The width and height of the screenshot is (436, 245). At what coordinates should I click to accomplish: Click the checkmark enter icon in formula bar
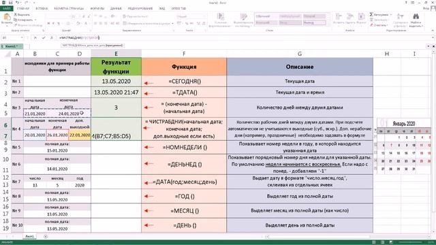tap(44, 37)
